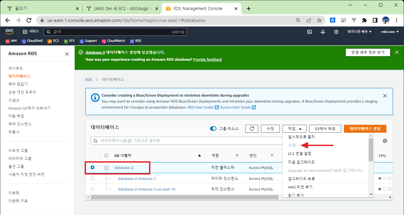This screenshot has height=215, width=404.
Task: Dismiss the Blue/Green Deployment info notice
Action: point(385,96)
